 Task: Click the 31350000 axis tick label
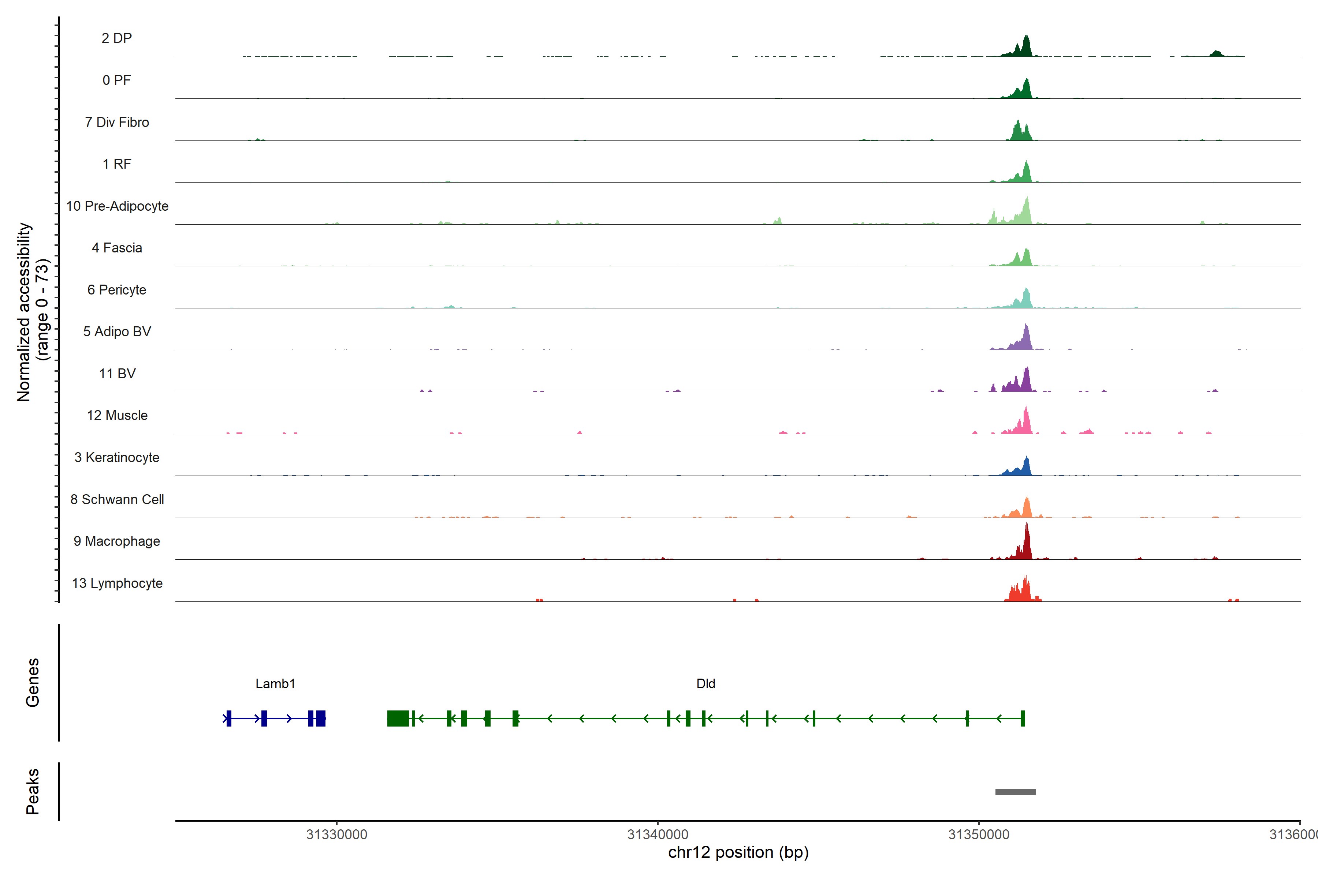click(978, 834)
